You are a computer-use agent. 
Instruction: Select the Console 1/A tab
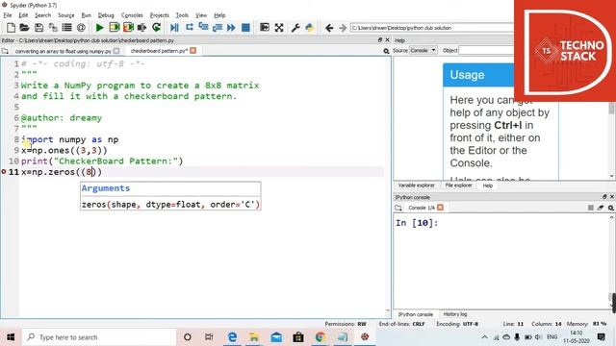pyautogui.click(x=422, y=208)
